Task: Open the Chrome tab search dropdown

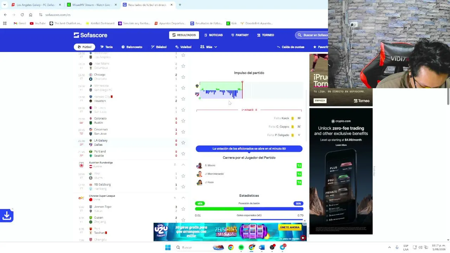Action: [x=5, y=5]
